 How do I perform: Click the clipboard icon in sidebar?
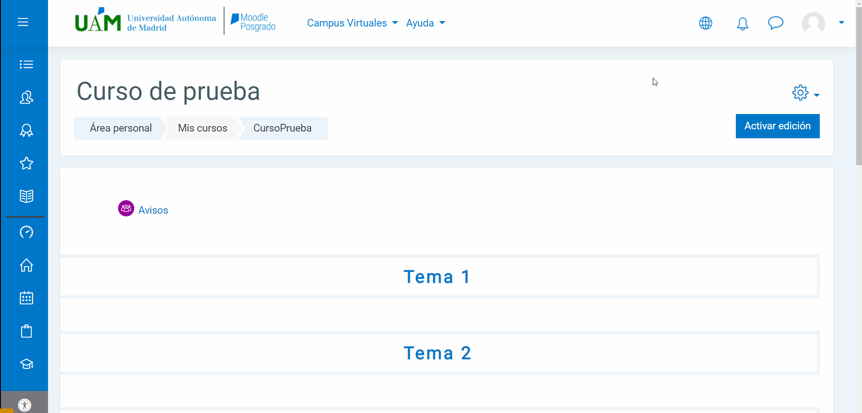pos(26,331)
